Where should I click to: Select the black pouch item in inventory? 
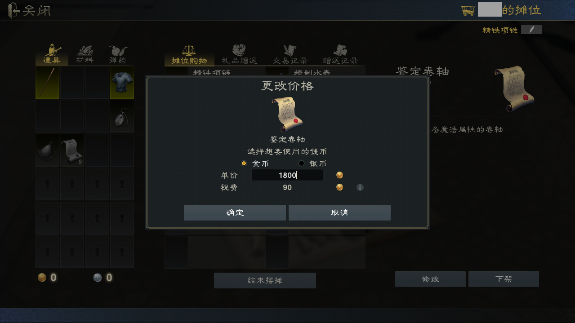47,150
